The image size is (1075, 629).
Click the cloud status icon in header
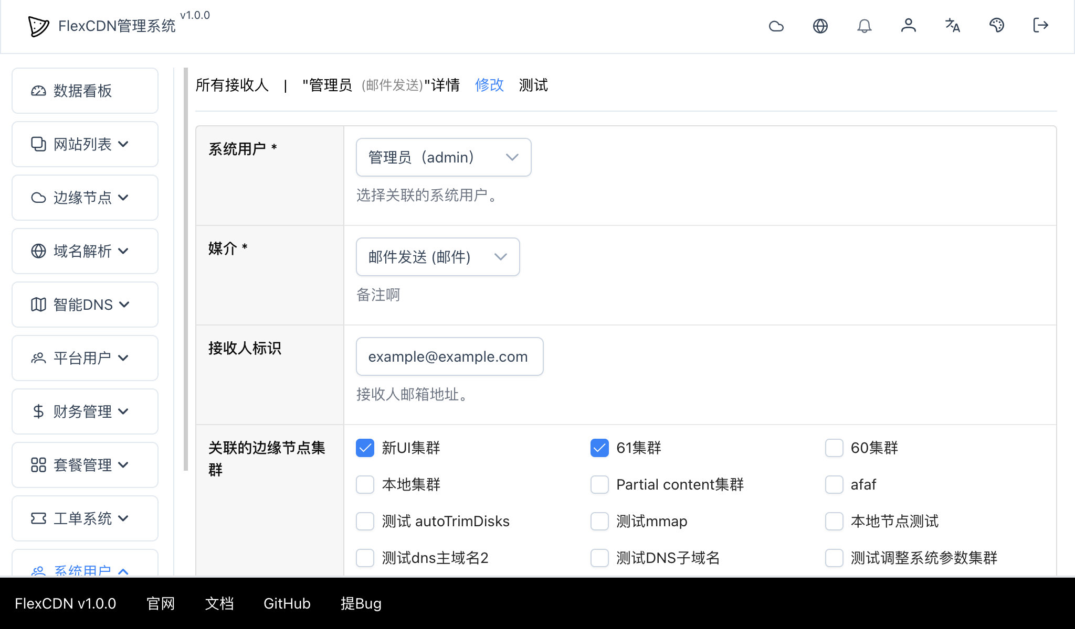click(776, 25)
